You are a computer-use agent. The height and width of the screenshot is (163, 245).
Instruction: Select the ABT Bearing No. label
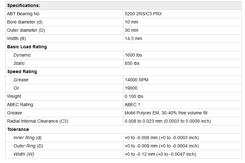tap(24, 14)
